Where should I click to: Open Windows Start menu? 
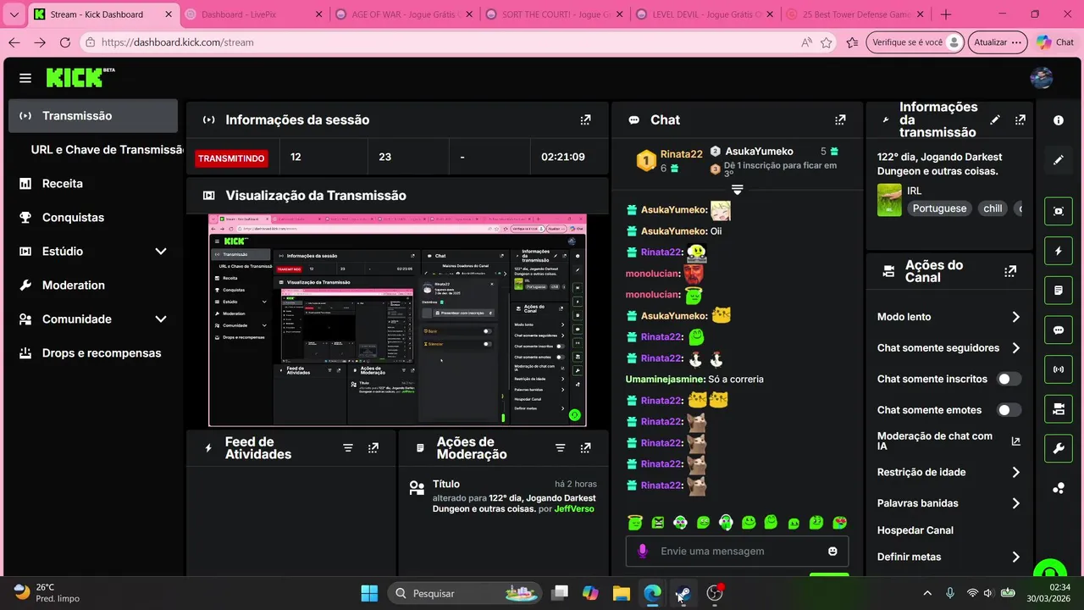pyautogui.click(x=370, y=593)
